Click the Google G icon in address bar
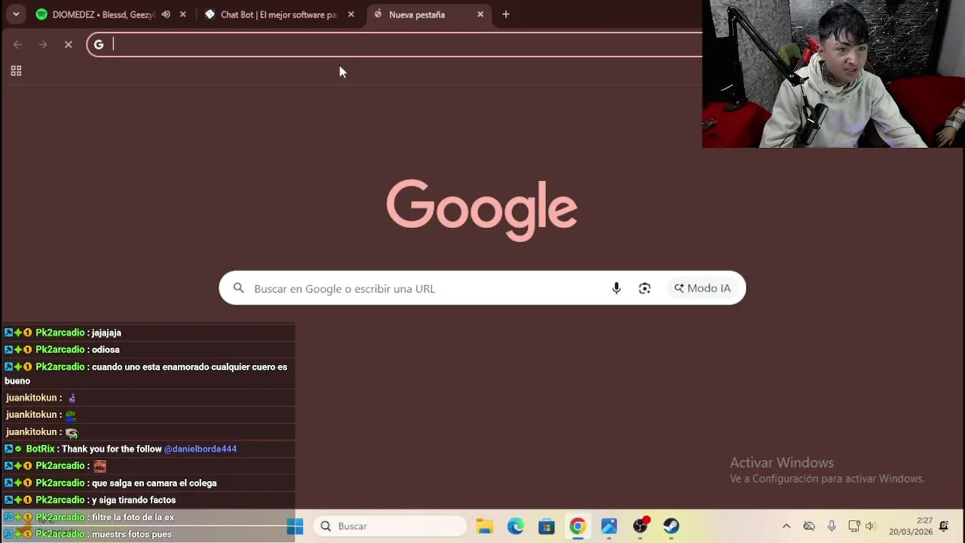The width and height of the screenshot is (965, 543). click(99, 44)
